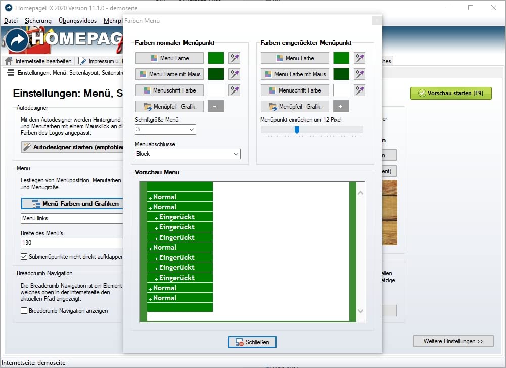Image resolution: width=506 pixels, height=368 pixels.
Task: Close the Farben Menü dialog with Schließen
Action: (252, 342)
